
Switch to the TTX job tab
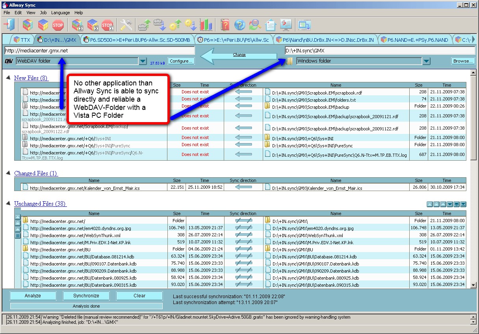coord(22,40)
